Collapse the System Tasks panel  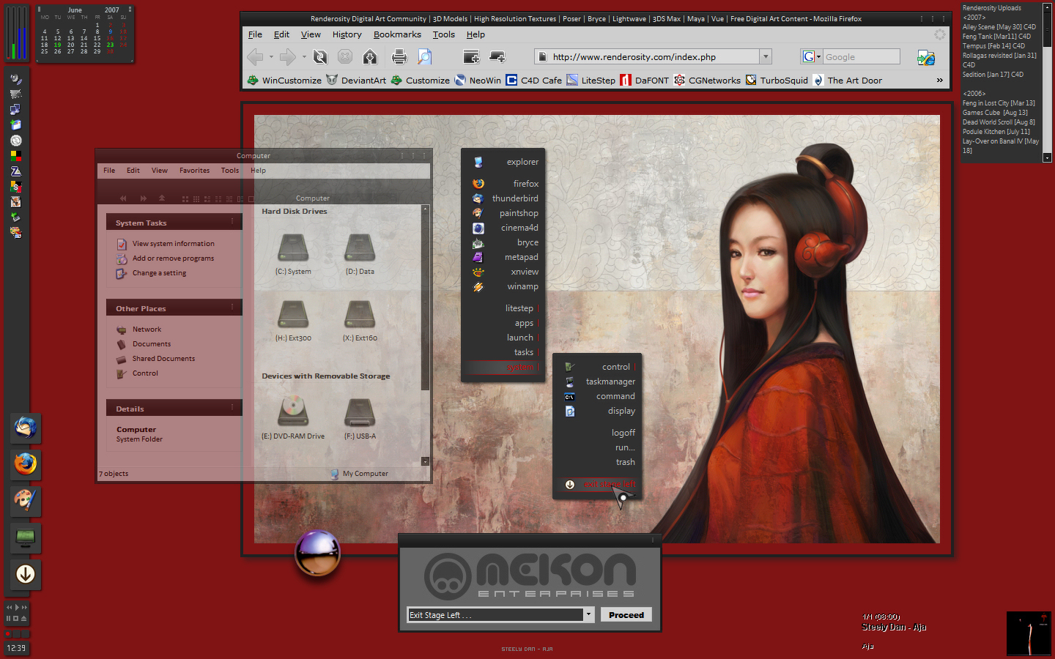click(x=232, y=221)
